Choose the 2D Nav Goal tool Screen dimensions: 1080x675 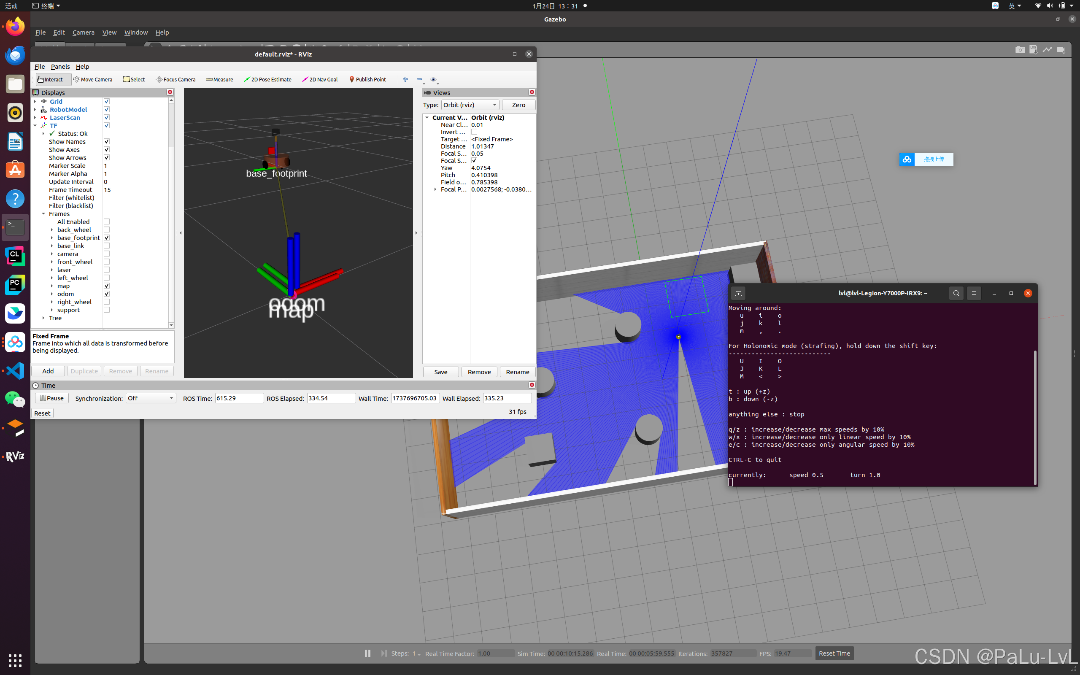(x=320, y=79)
